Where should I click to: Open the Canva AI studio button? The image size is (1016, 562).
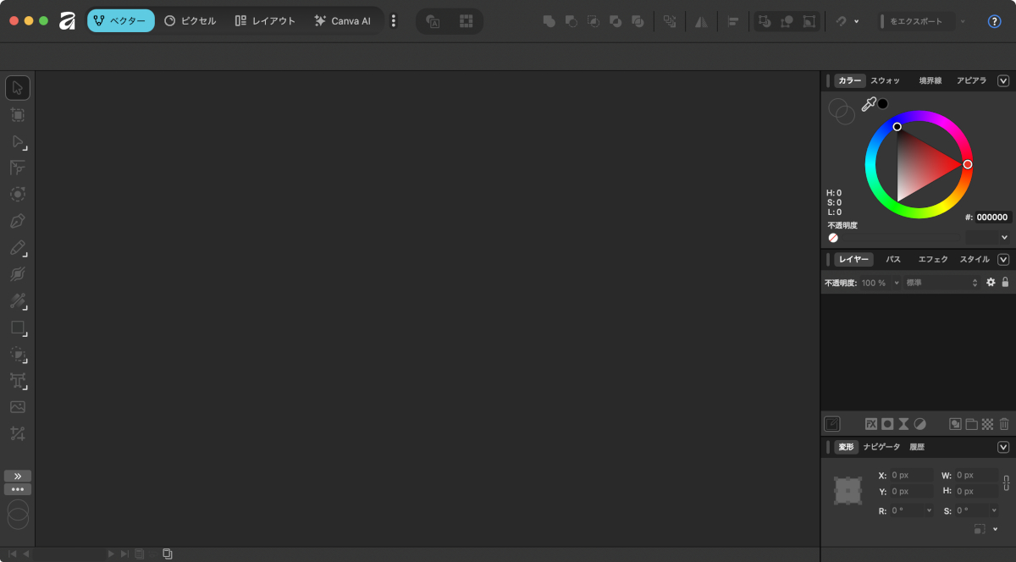342,21
